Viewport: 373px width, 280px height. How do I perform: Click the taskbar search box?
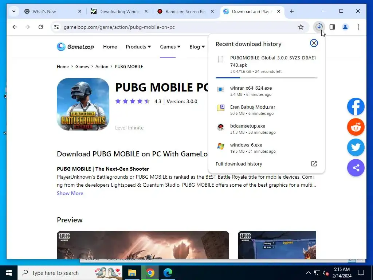coord(70,273)
